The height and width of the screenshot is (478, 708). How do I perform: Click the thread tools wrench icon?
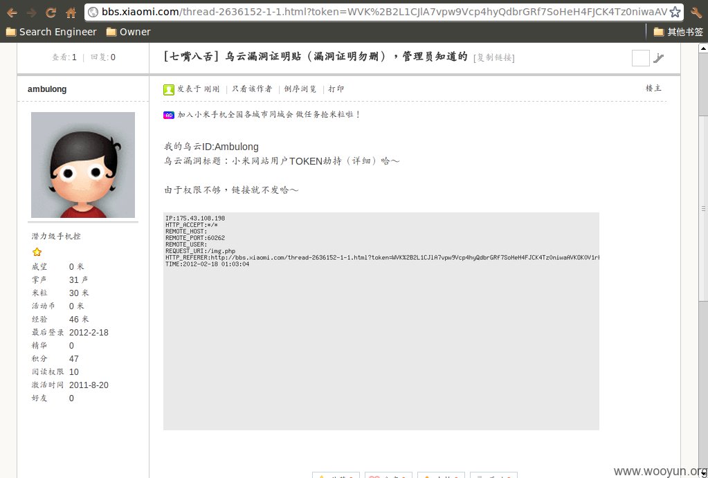(658, 58)
